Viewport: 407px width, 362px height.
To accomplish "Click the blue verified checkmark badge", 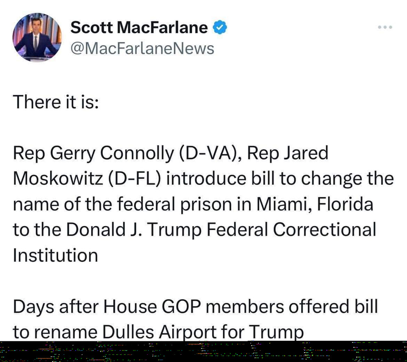I will pyautogui.click(x=220, y=27).
